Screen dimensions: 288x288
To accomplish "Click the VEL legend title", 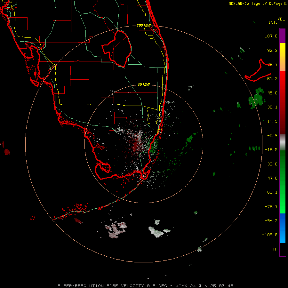I will (281, 19).
